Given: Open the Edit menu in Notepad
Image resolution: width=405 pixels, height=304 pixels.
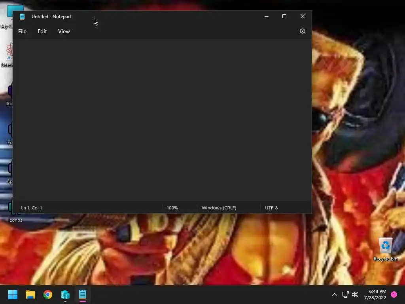Looking at the screenshot, I should (42, 31).
